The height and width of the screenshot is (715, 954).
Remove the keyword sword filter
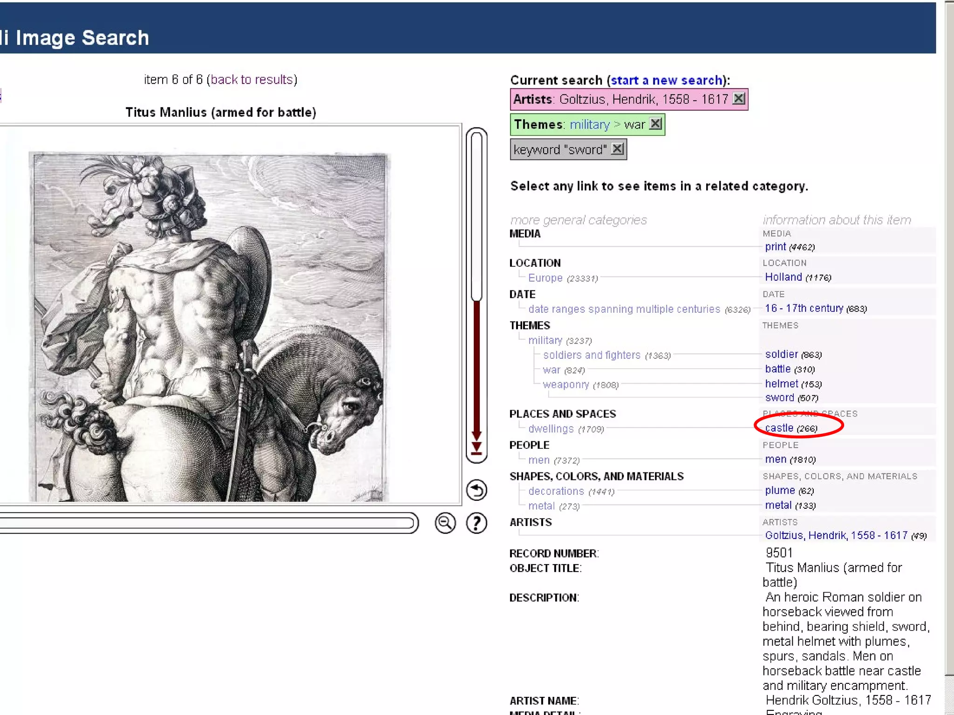point(617,149)
